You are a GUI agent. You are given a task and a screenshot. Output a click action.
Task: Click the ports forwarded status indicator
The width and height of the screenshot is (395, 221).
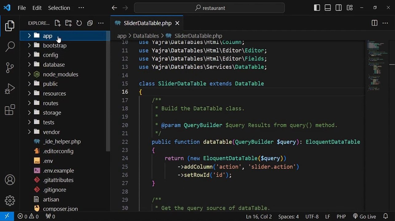[50, 216]
